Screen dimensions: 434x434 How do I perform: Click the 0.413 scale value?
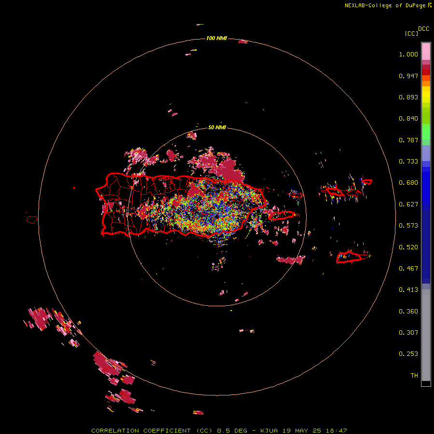pyautogui.click(x=408, y=290)
